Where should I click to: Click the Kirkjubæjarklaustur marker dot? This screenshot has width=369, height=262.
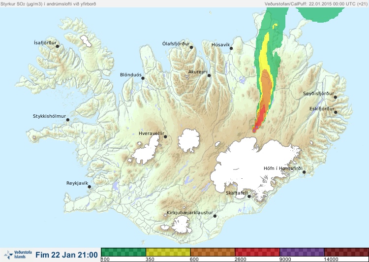tap(215, 216)
